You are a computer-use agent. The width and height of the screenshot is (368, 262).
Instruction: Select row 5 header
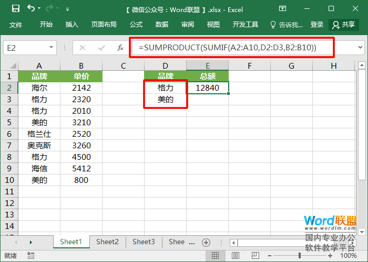[x=9, y=122]
